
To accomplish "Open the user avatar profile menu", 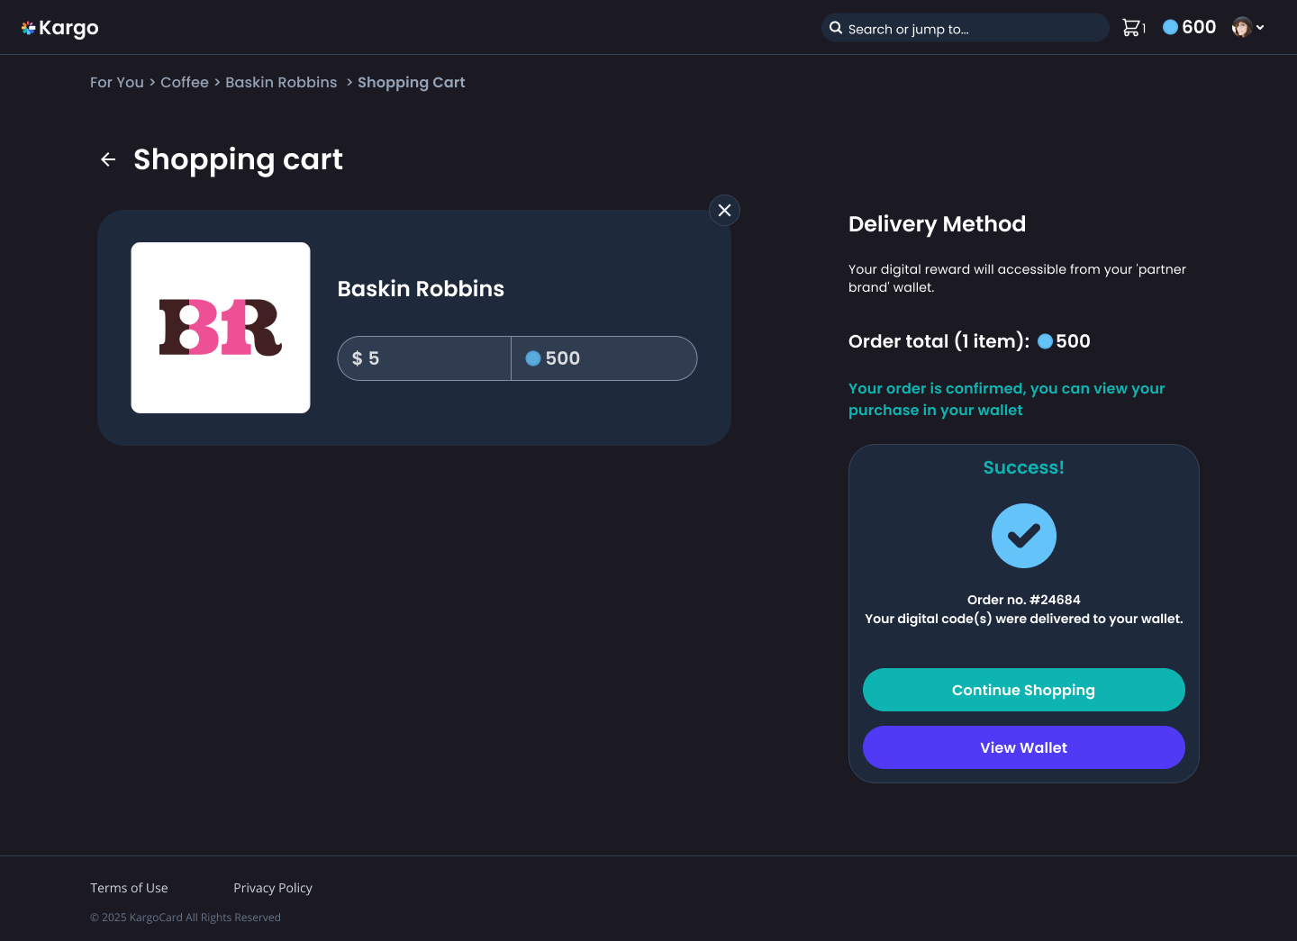I will point(1242,27).
